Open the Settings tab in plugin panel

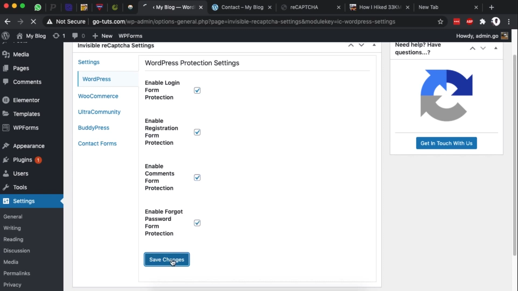click(x=89, y=62)
